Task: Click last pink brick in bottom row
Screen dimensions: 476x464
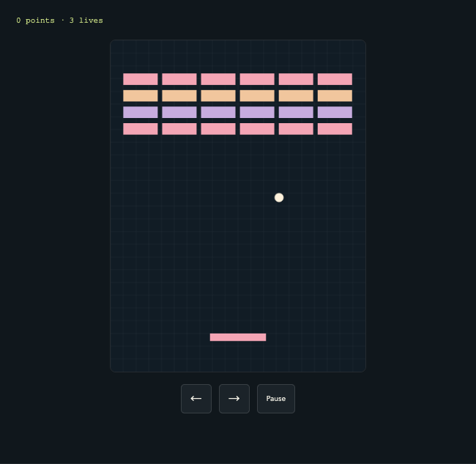Action: pyautogui.click(x=335, y=129)
